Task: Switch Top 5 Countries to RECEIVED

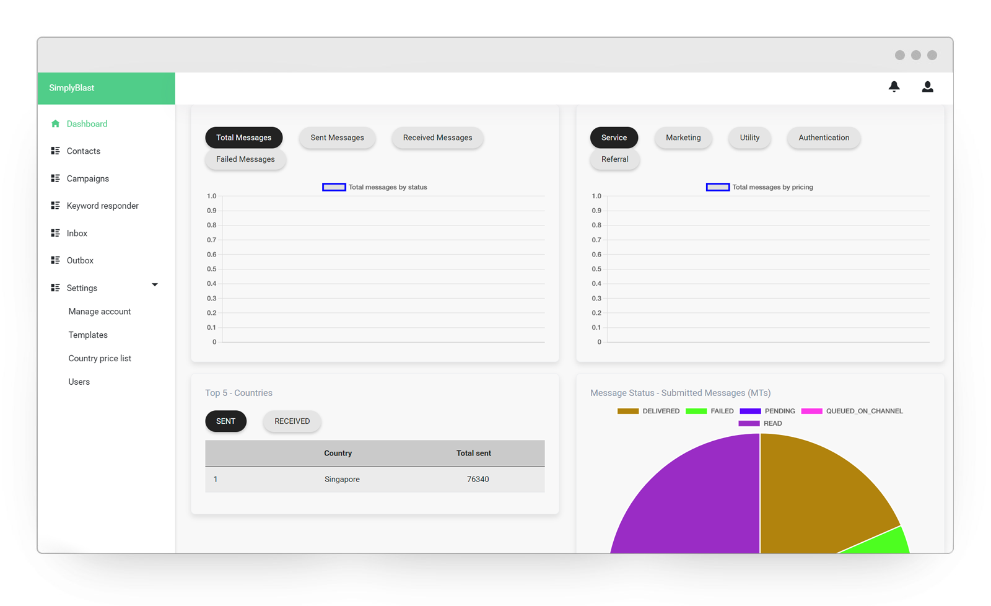Action: pyautogui.click(x=292, y=421)
